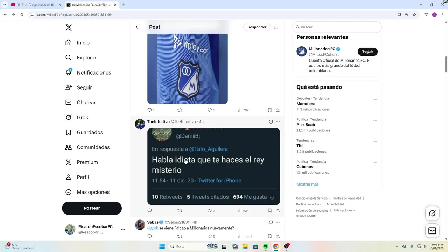
Task: Click the Comunidades sidebar icon
Action: [x=69, y=147]
